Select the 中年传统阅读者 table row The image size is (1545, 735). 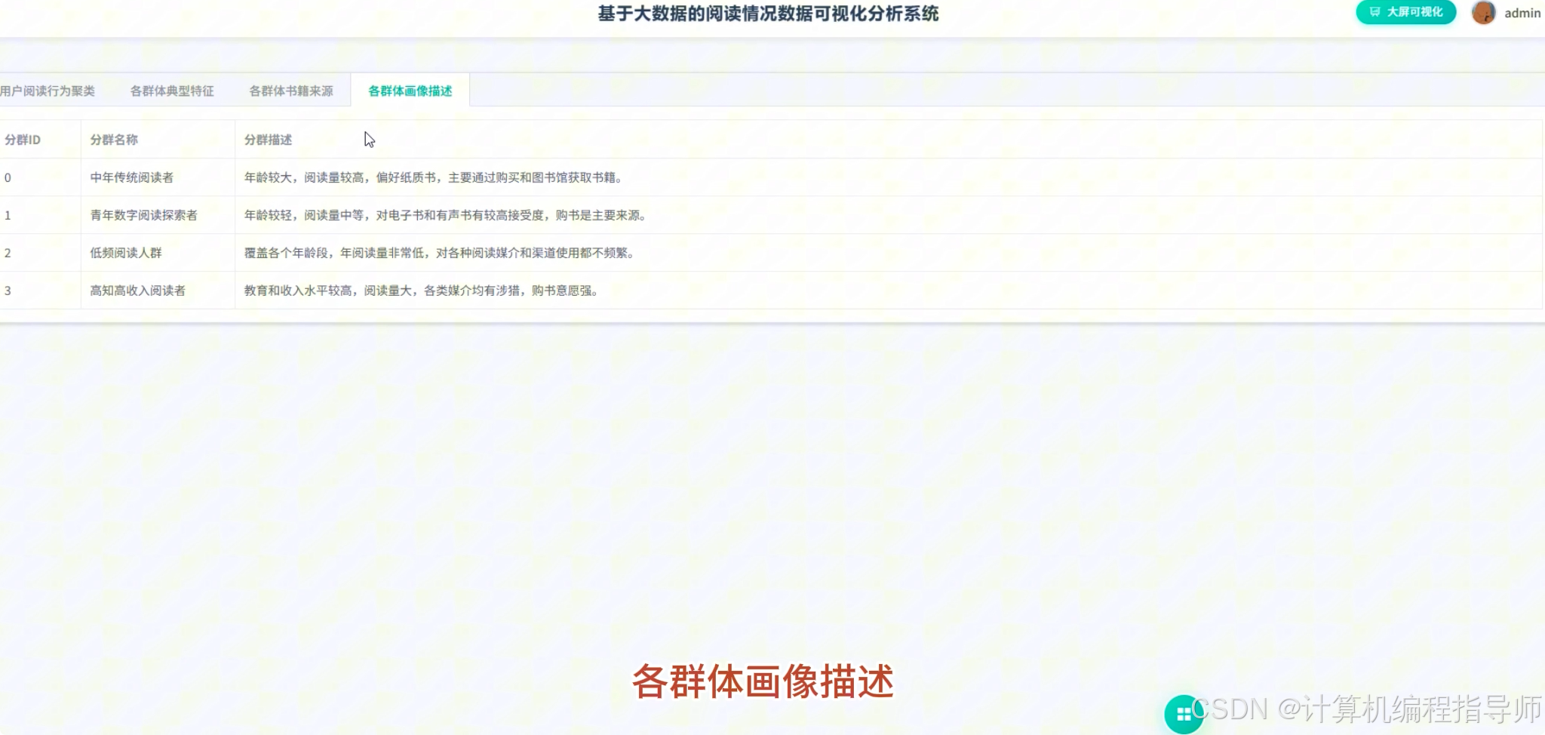132,178
